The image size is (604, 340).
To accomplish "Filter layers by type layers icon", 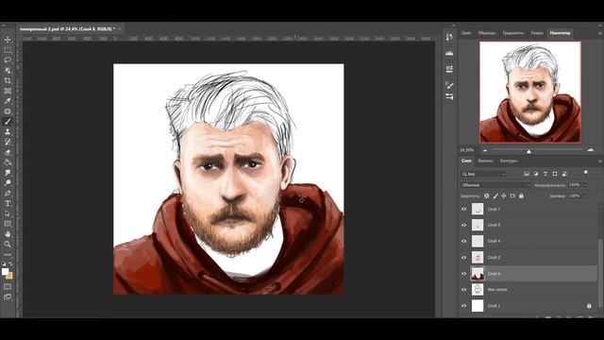I will click(x=545, y=174).
